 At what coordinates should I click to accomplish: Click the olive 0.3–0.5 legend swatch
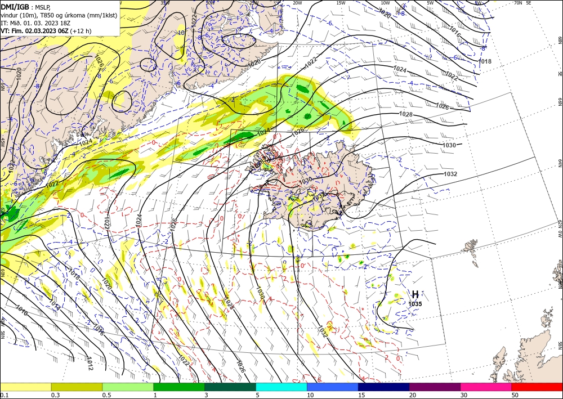77,387
